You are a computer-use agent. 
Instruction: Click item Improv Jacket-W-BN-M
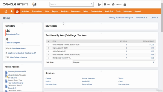pos(60,48)
